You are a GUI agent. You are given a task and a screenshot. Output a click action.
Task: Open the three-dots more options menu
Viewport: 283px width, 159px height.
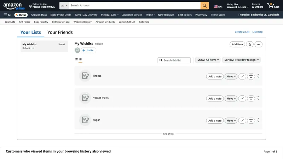(259, 45)
